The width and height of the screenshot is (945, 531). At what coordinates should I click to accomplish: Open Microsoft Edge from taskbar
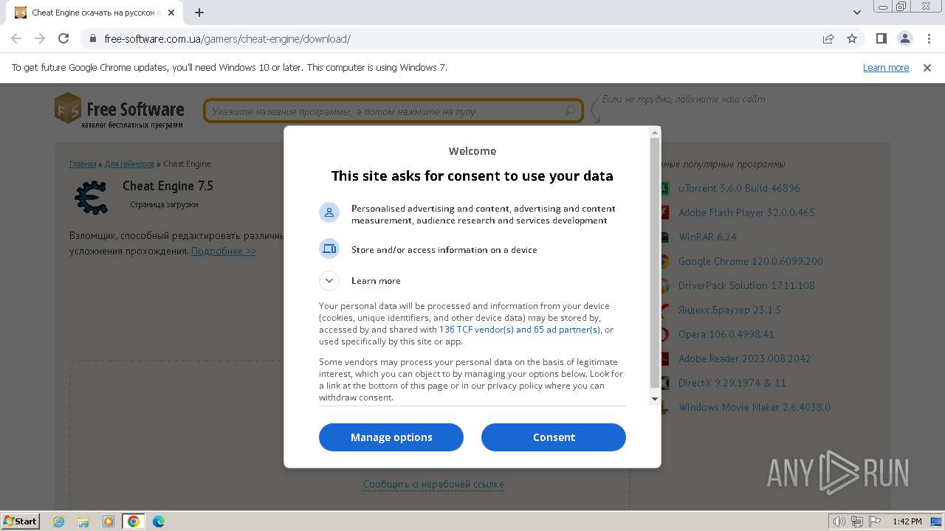[159, 521]
